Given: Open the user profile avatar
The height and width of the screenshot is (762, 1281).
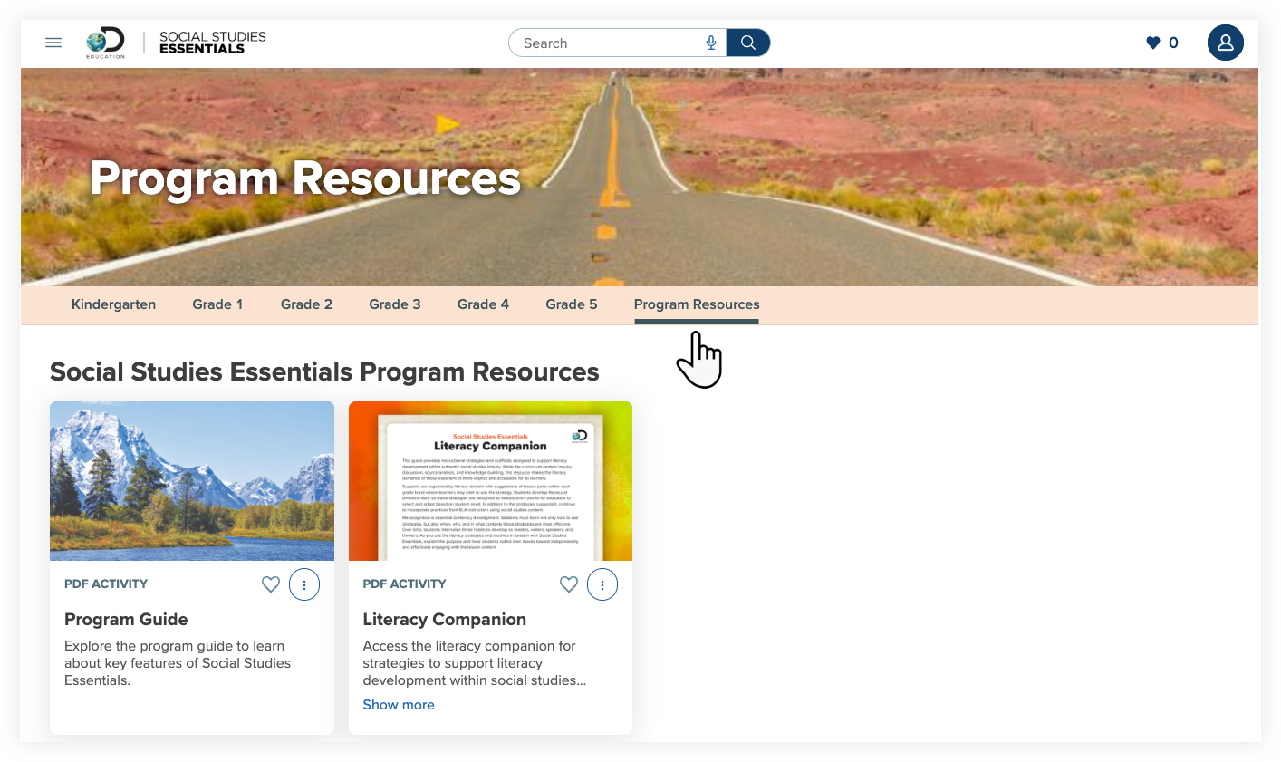Looking at the screenshot, I should click(x=1225, y=43).
